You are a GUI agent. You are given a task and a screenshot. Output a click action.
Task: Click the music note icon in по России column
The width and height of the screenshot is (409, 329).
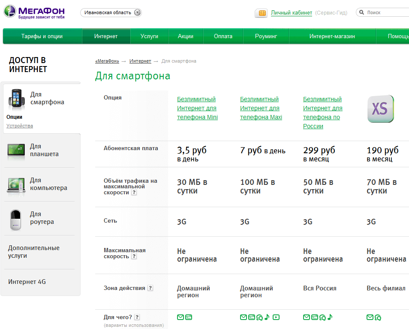click(330, 317)
